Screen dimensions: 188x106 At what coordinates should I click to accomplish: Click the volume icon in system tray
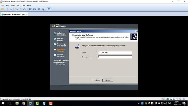(x=166, y=103)
